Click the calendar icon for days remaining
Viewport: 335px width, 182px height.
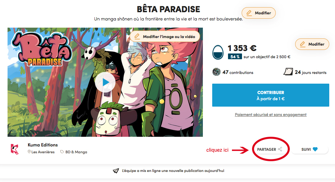point(288,72)
